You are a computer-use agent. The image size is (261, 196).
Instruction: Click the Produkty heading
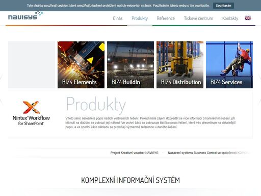point(96,105)
